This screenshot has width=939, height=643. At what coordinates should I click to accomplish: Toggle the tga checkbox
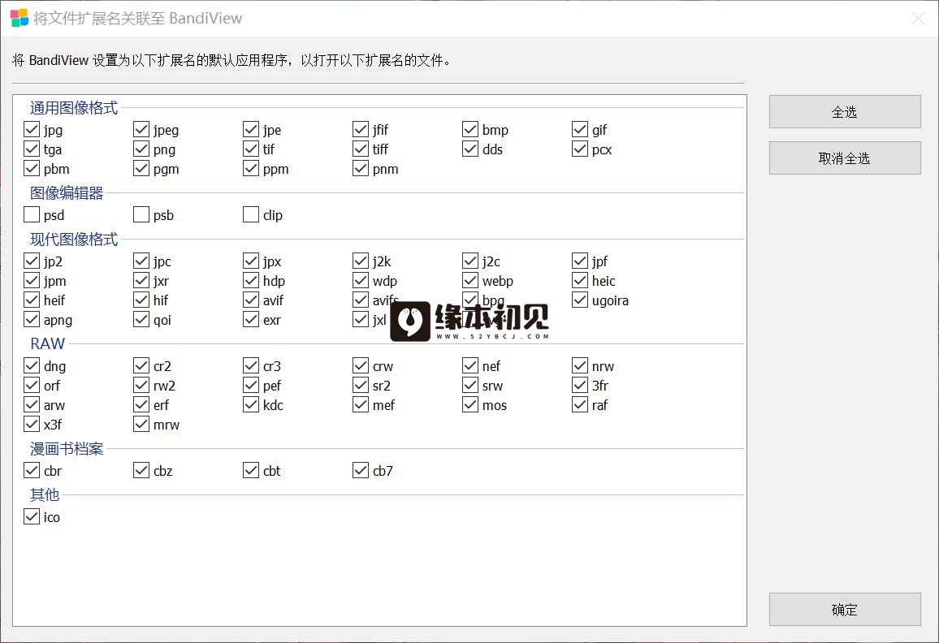(x=32, y=149)
